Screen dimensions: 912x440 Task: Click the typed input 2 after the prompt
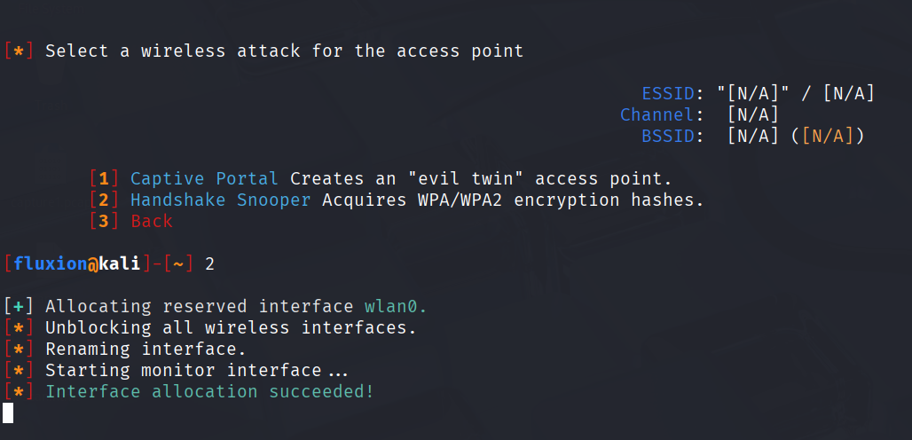[x=210, y=264]
